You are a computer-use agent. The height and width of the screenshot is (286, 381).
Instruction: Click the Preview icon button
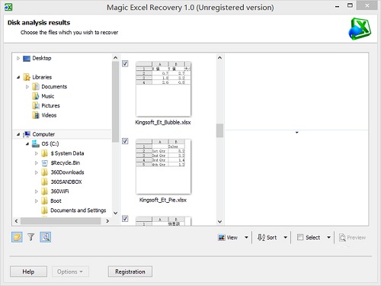[342, 238]
